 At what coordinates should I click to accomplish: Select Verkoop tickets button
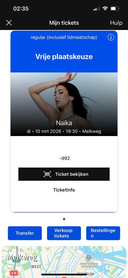click(x=64, y=233)
